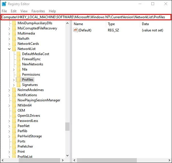The image size is (172, 163).
Task: Click the tree vertical scrollbar thumb
Action: [67, 126]
